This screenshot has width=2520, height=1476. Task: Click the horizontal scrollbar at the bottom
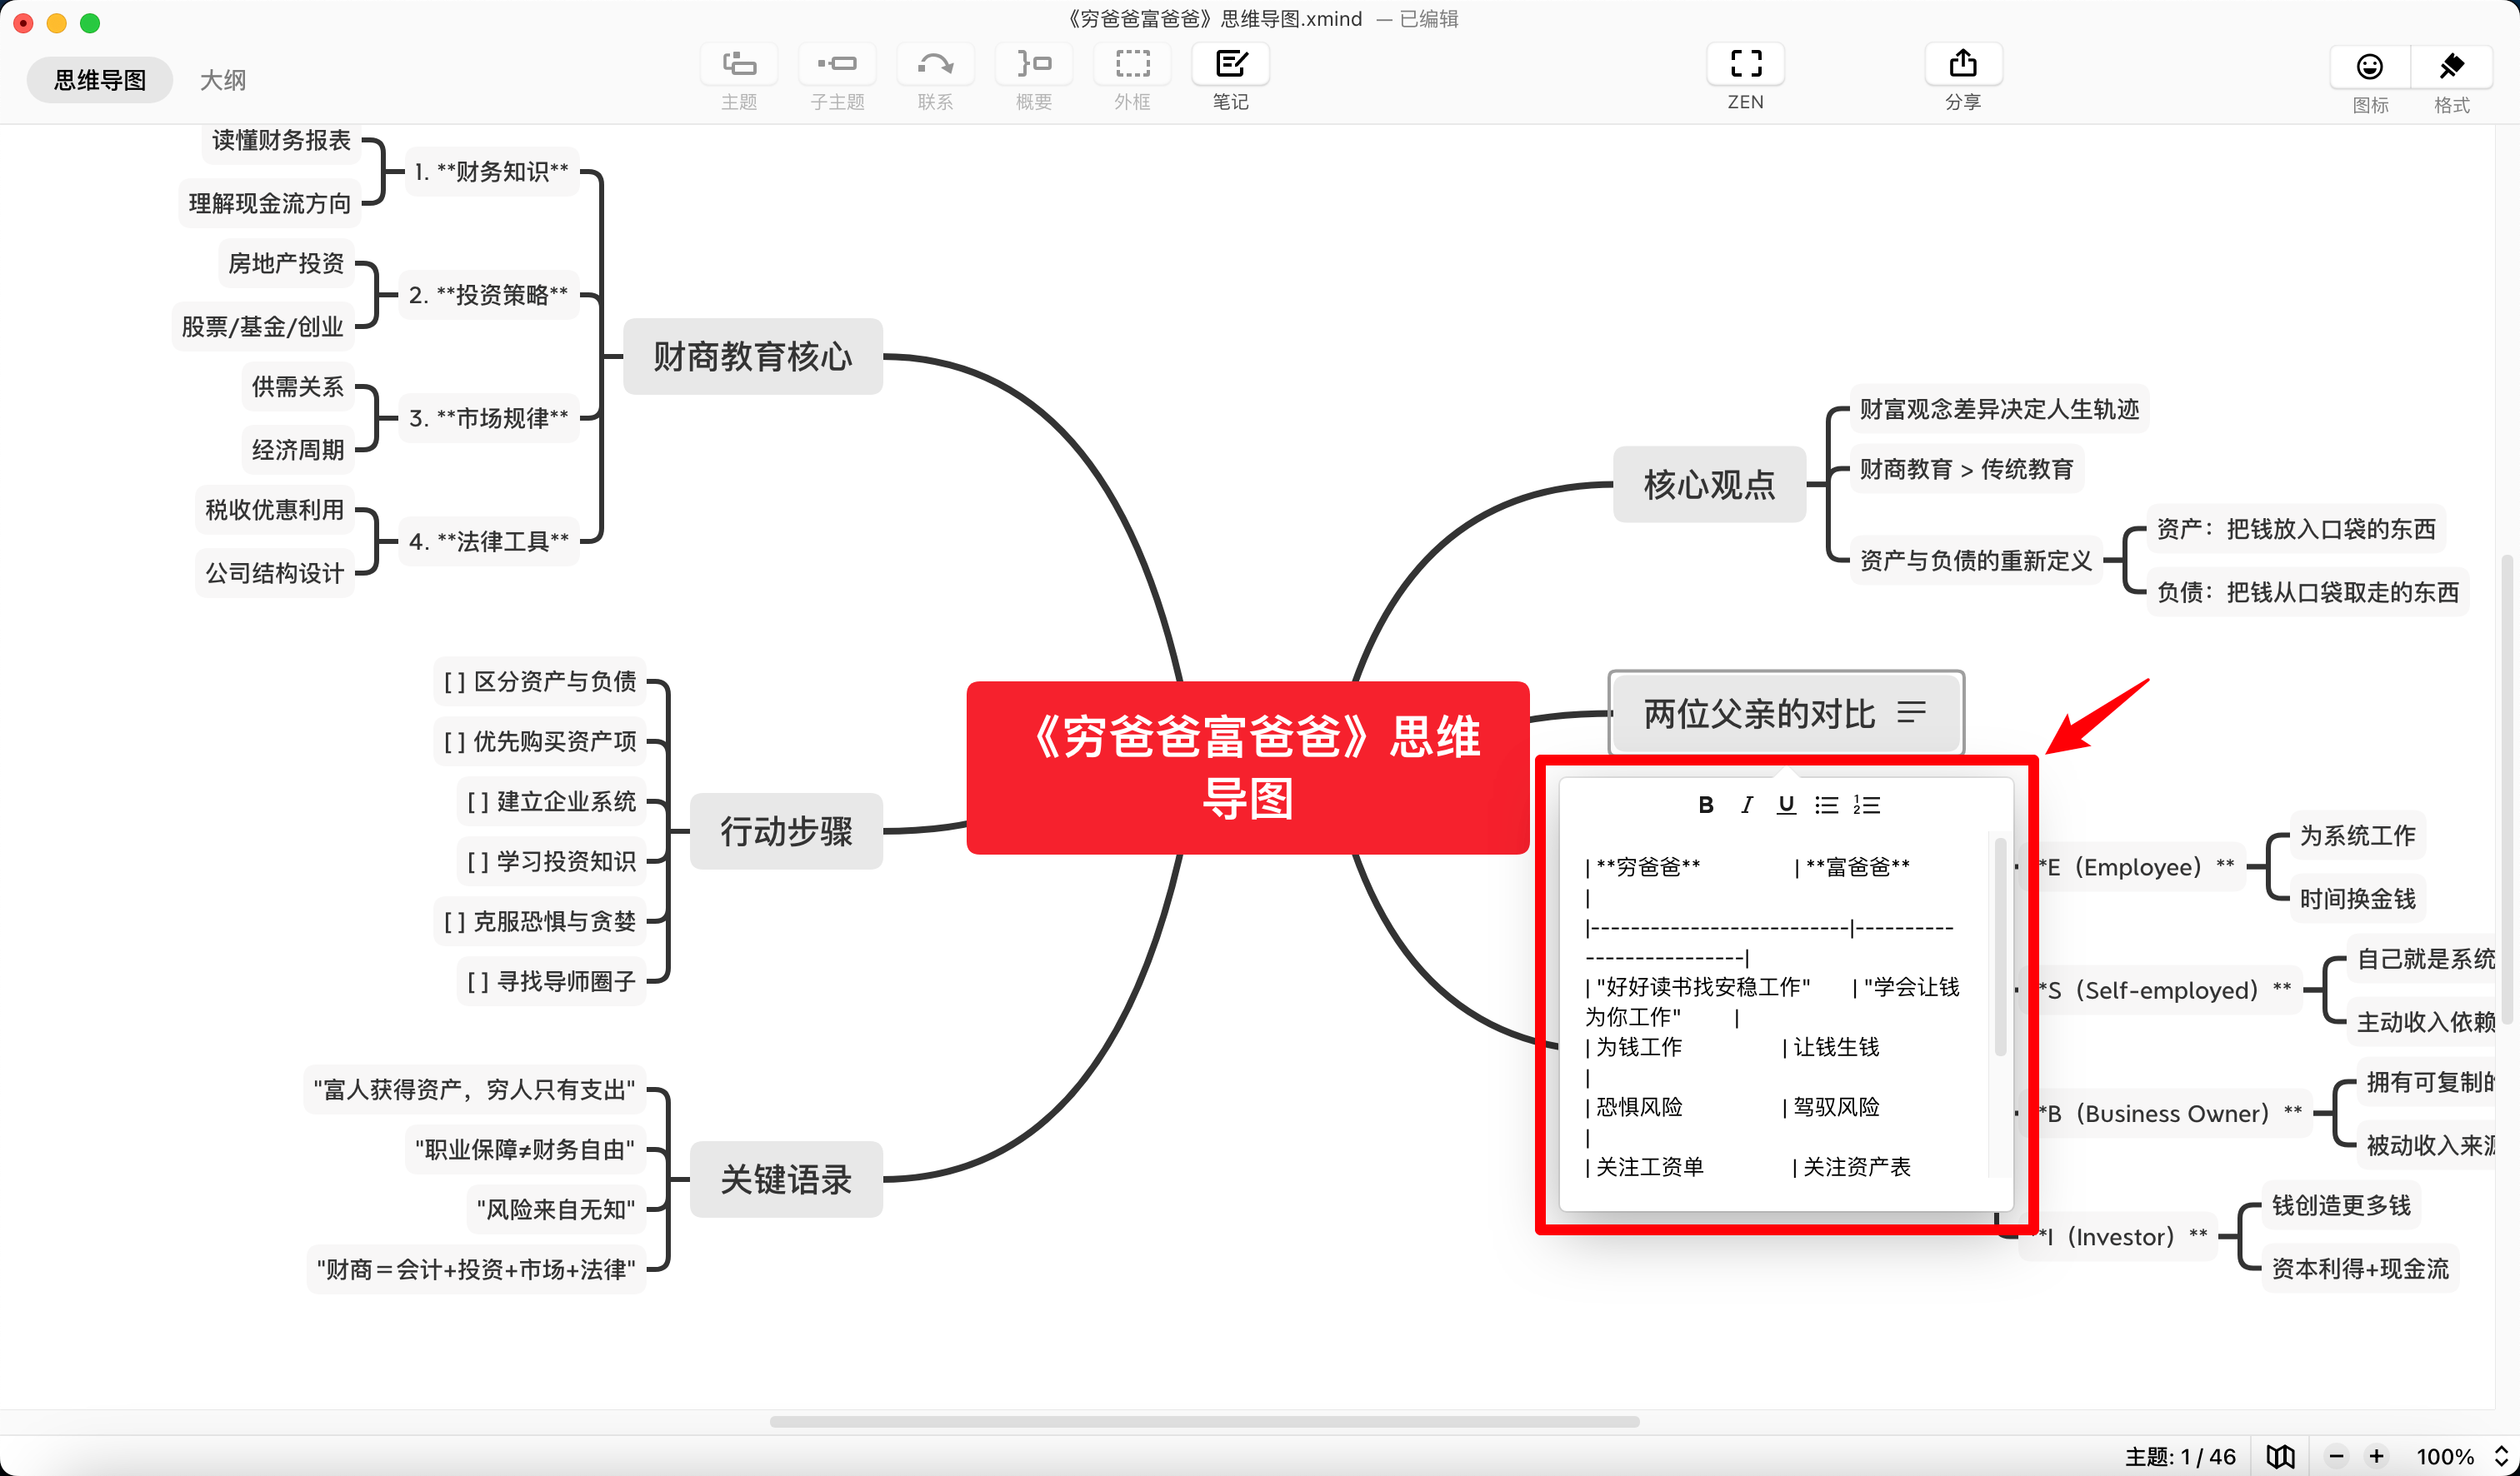[x=1204, y=1421]
